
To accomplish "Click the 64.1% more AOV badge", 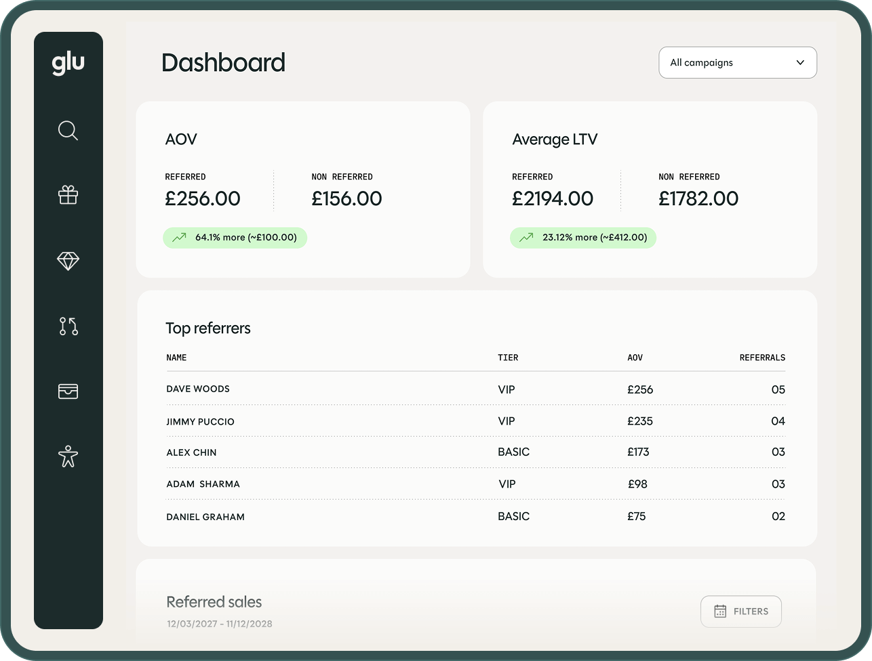I will 235,238.
